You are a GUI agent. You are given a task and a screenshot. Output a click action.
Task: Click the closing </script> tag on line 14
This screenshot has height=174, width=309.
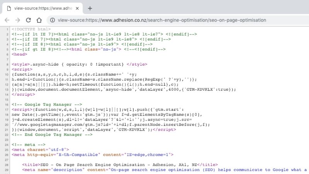click(23, 95)
